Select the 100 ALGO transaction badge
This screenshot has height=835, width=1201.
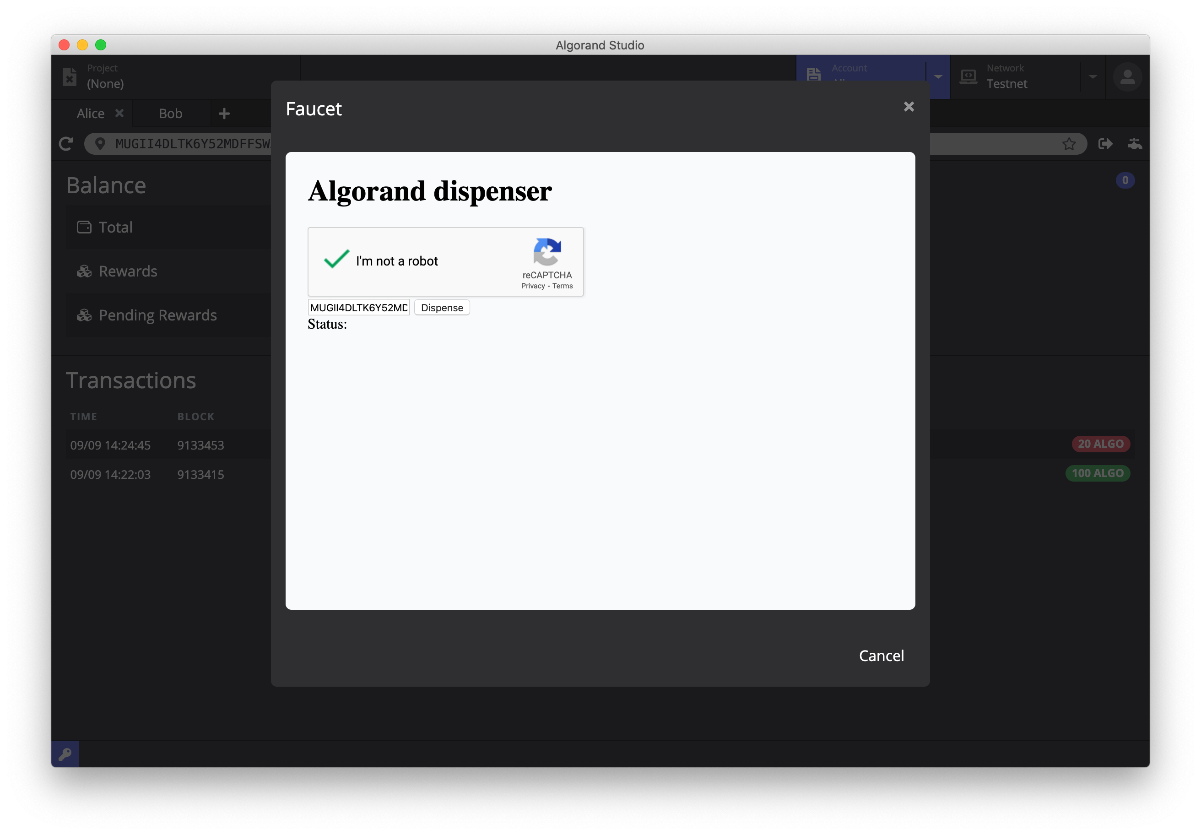pos(1098,473)
